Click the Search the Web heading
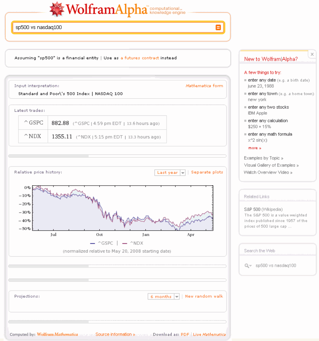The height and width of the screenshot is (341, 319). 259,251
